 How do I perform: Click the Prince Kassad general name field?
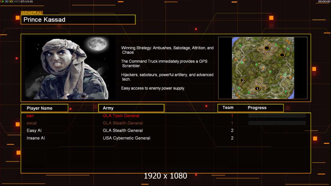click(x=78, y=20)
